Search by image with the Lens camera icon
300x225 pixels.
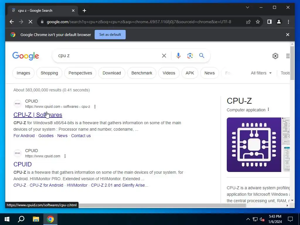coord(190,56)
